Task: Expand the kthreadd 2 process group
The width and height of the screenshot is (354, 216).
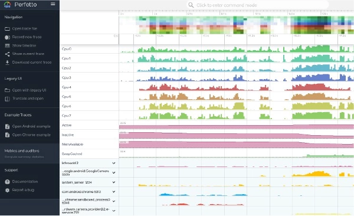Action: pyautogui.click(x=114, y=163)
